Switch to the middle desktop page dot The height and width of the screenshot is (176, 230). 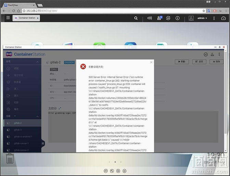[115, 162]
